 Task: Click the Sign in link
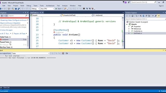pyautogui.click(x=161, y=6)
